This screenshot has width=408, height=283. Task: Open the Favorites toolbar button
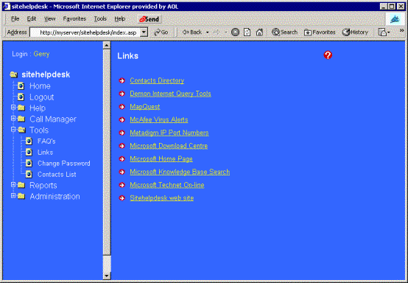pos(320,32)
